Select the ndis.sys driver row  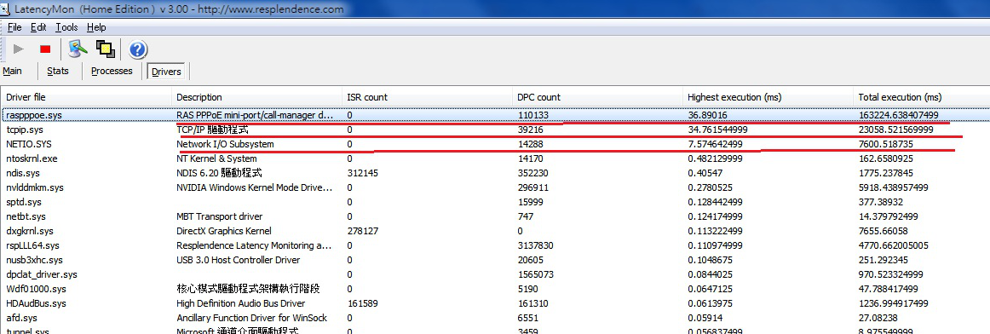[x=495, y=173]
